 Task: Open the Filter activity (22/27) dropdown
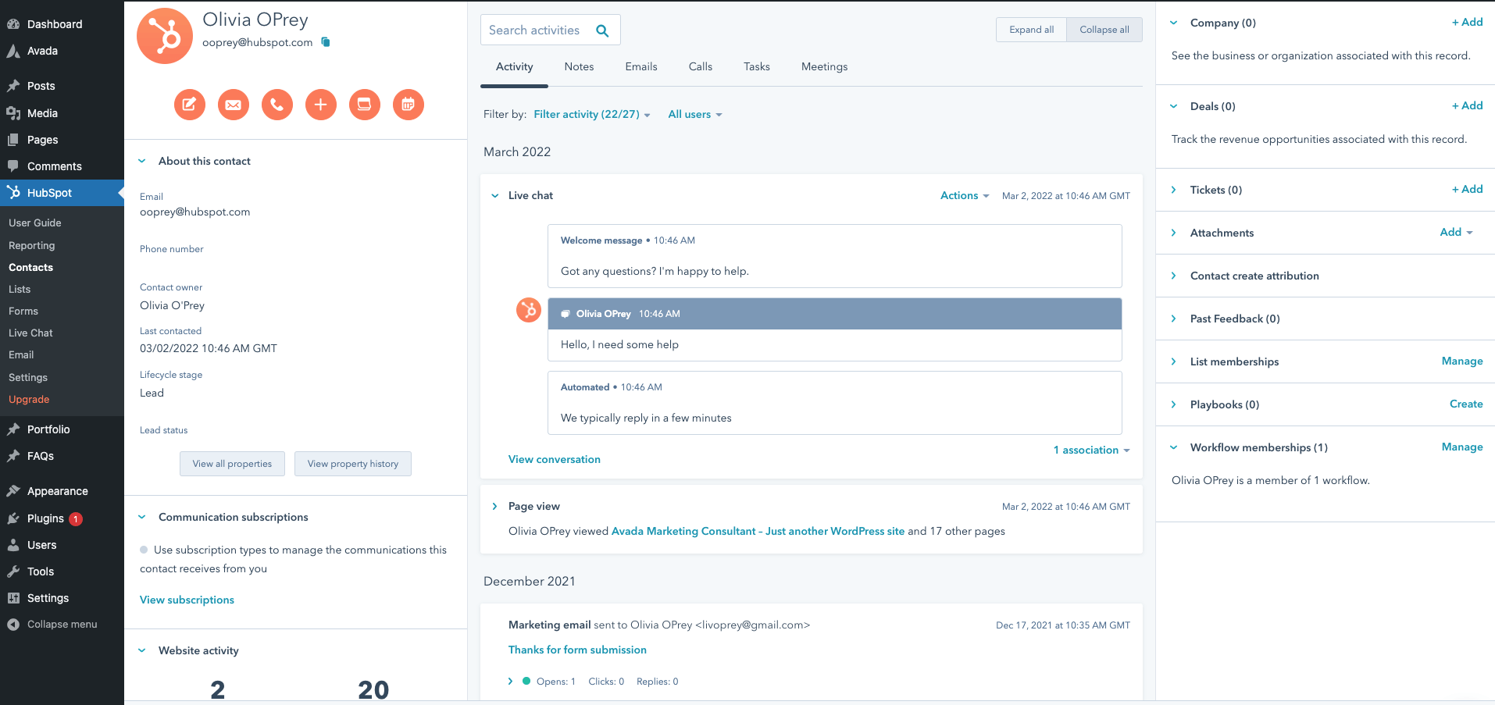tap(592, 114)
